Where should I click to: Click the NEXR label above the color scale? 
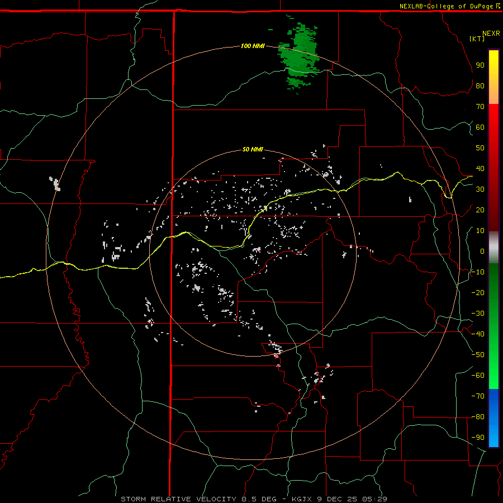(491, 34)
